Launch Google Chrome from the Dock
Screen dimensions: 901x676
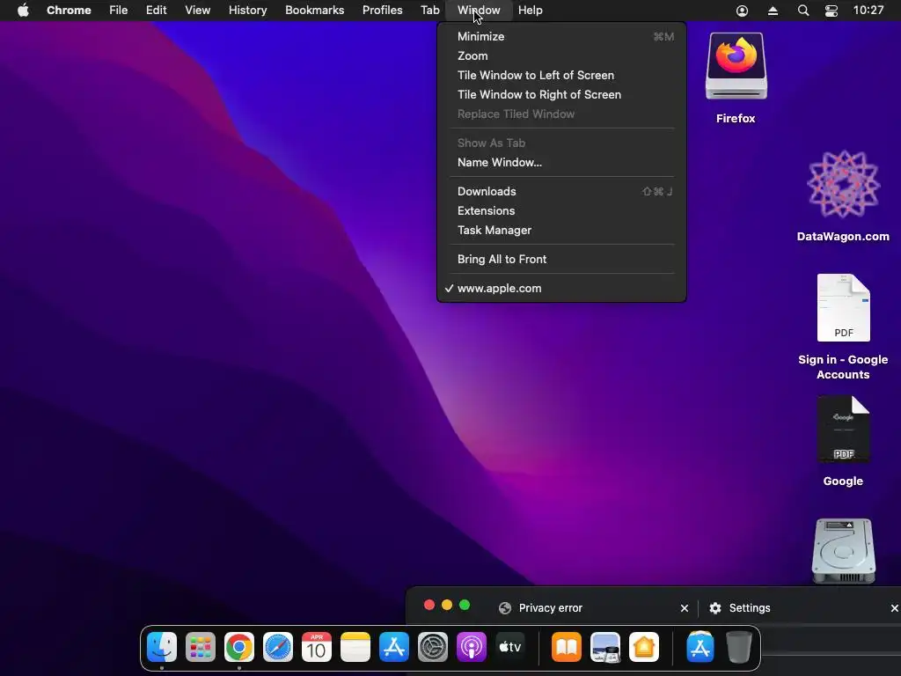click(x=239, y=647)
